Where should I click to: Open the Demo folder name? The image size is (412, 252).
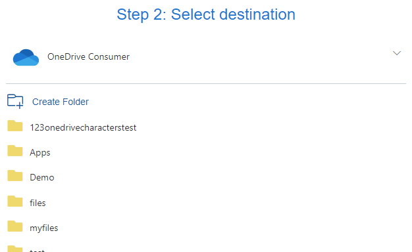point(42,178)
